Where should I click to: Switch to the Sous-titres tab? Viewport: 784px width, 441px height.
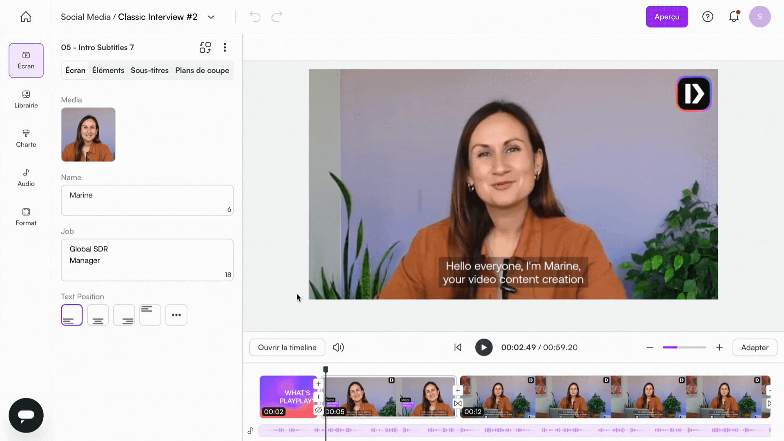pos(149,70)
